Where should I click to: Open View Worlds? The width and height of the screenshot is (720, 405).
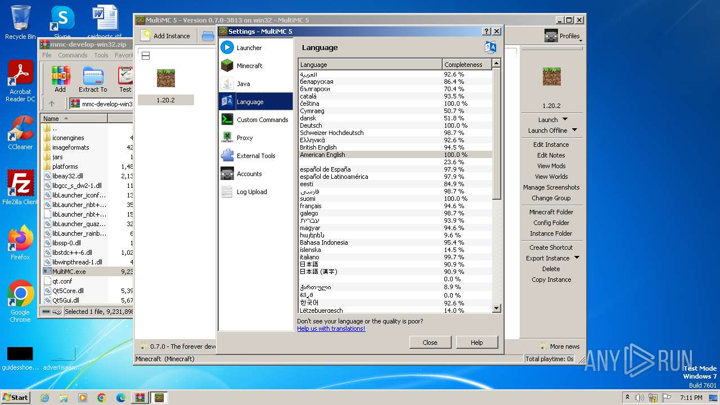point(551,177)
